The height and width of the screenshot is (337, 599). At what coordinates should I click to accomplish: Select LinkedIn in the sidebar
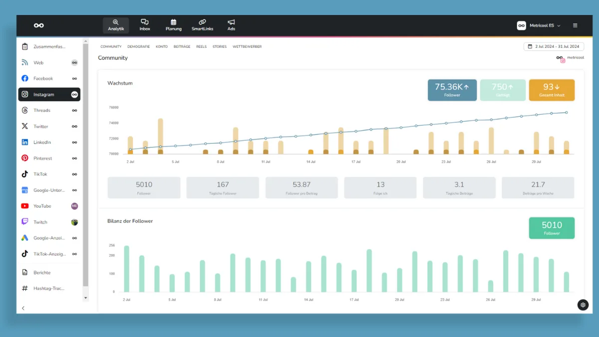pos(49,142)
